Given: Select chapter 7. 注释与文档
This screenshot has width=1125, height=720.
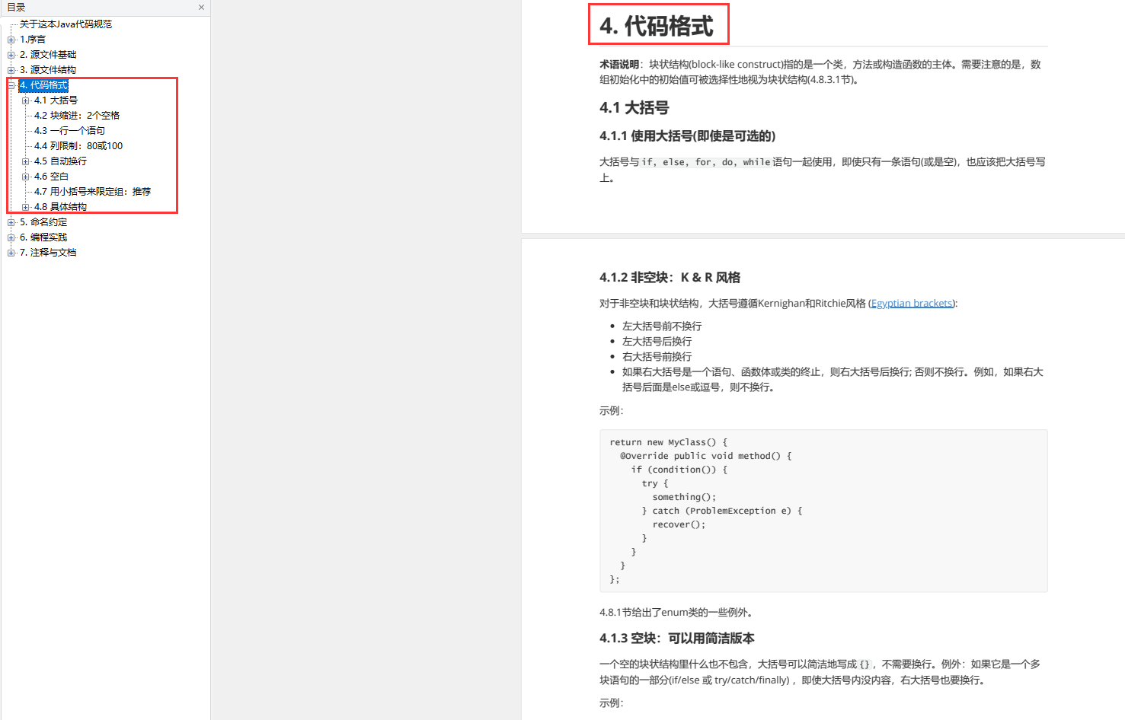Looking at the screenshot, I should (48, 253).
